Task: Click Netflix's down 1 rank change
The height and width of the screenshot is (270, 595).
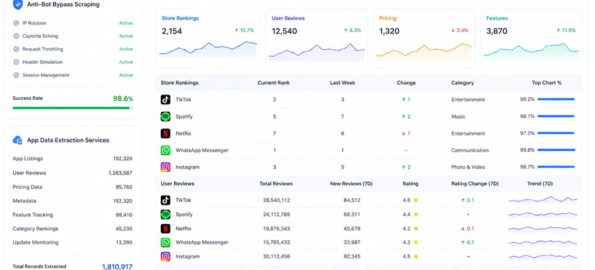Action: 406,133
